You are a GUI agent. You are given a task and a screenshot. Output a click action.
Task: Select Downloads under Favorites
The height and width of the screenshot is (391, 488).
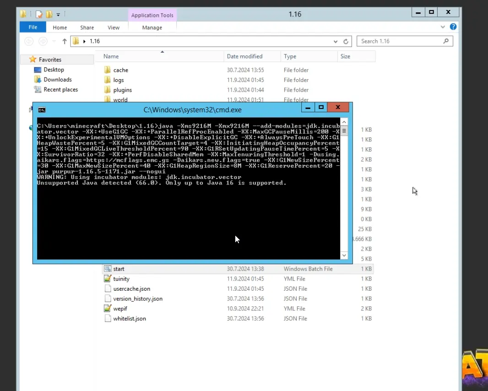click(x=58, y=79)
